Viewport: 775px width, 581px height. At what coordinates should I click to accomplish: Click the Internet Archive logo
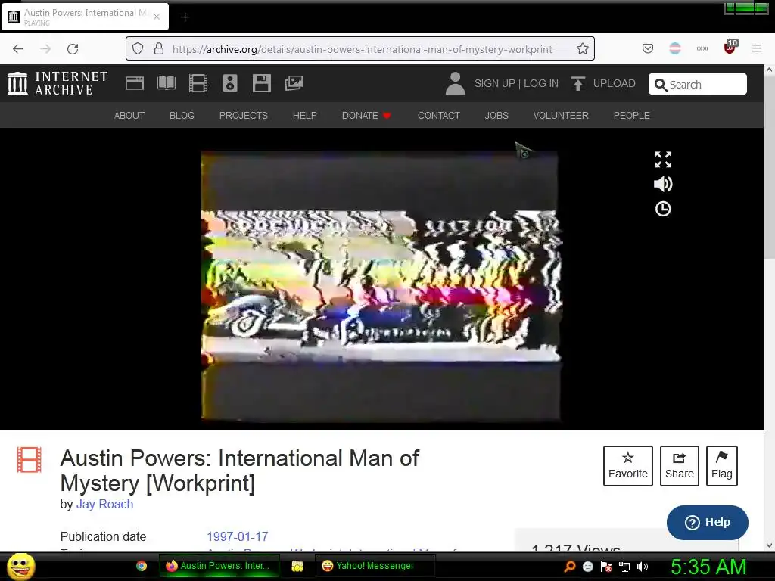pos(58,83)
